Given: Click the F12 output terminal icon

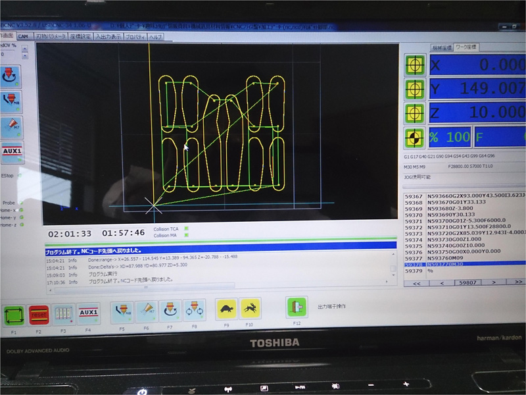Looking at the screenshot, I should click(x=296, y=307).
